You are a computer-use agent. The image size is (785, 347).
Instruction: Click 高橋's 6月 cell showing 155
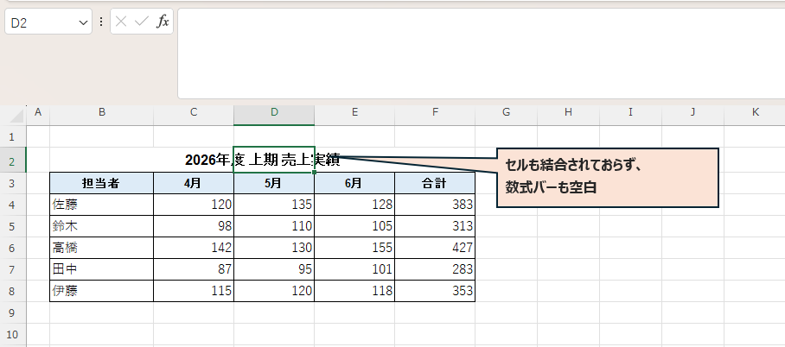pos(354,248)
